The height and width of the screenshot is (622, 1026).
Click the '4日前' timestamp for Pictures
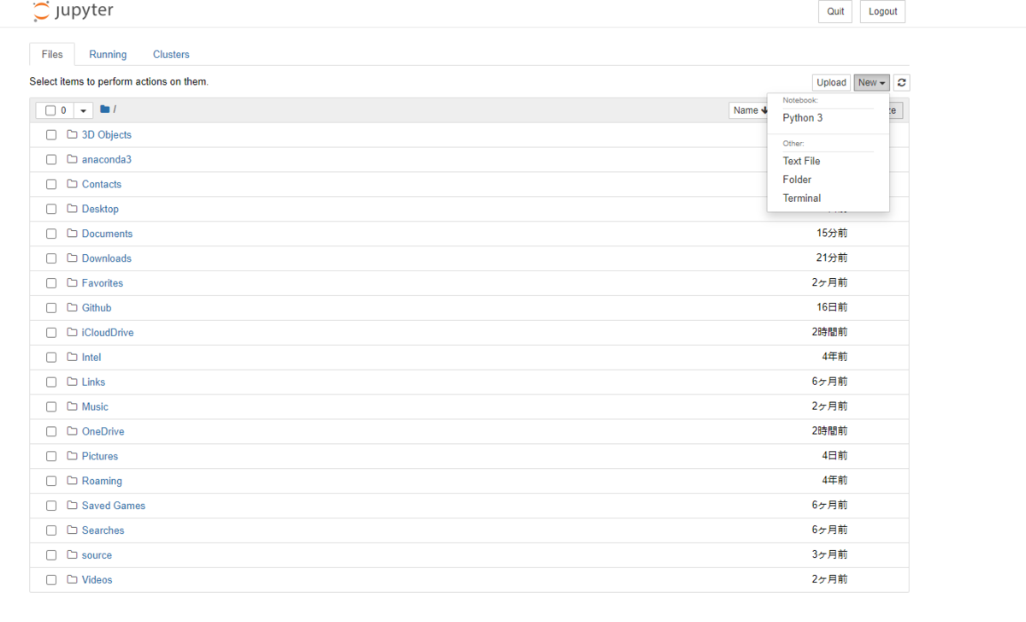click(835, 456)
